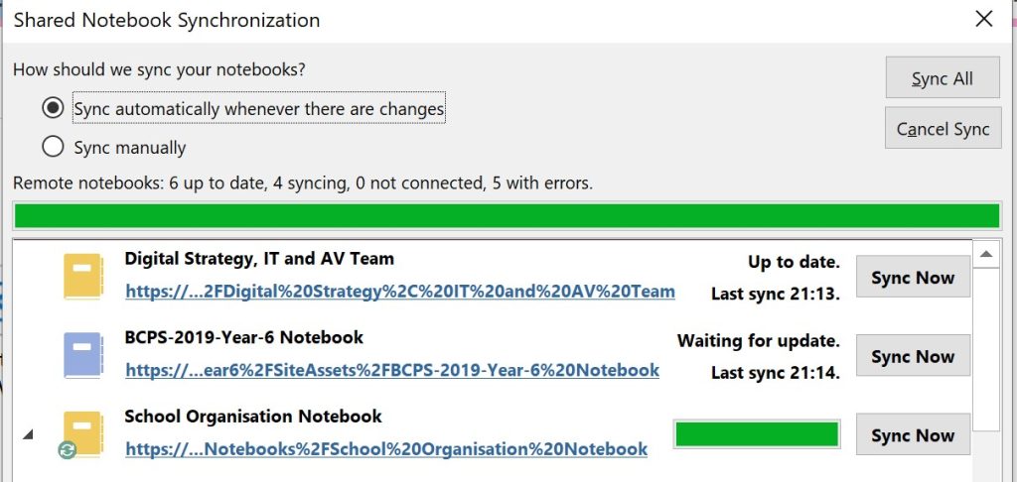This screenshot has width=1017, height=482.
Task: Sync Now the School Organisation Notebook
Action: pos(914,434)
